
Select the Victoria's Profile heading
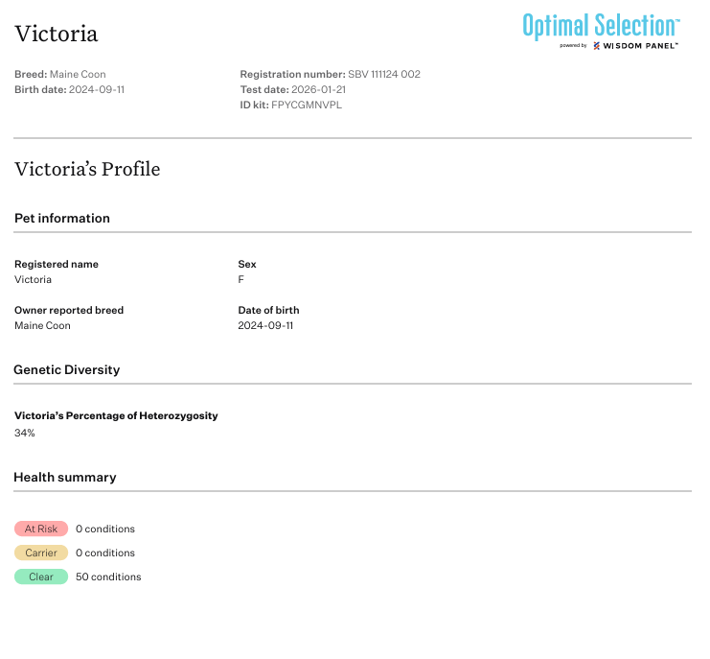(x=87, y=170)
